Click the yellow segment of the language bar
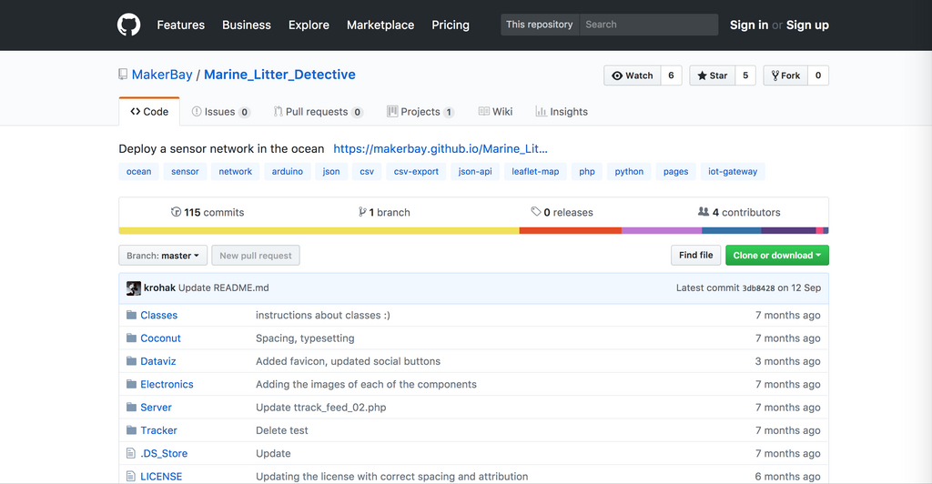Screen dimensions: 932x484 click(x=319, y=231)
